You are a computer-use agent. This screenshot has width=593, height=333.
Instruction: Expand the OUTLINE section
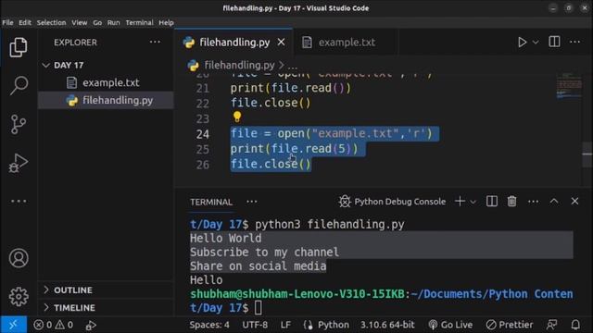(x=106, y=290)
